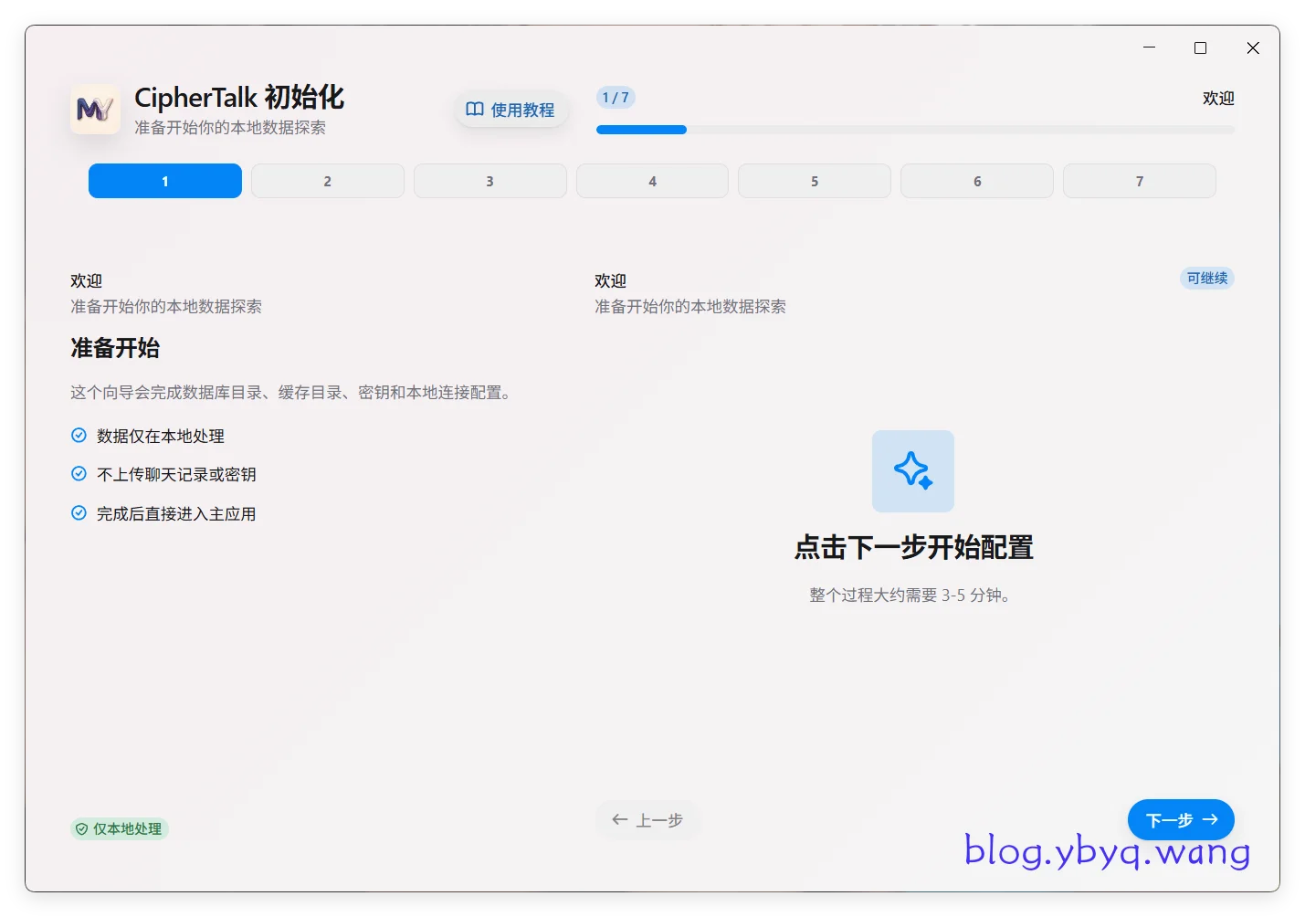Open the 使用教程 tutorial button

[x=510, y=110]
